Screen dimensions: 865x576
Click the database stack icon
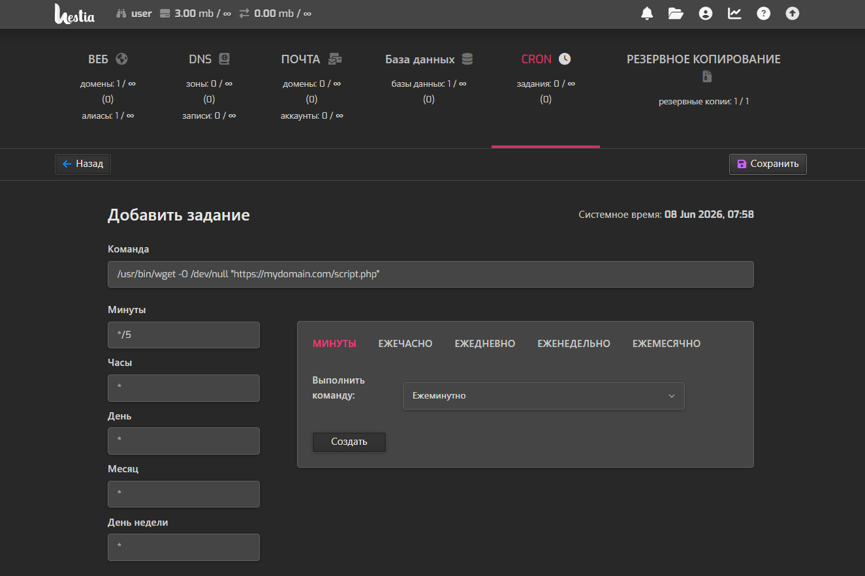pos(467,59)
